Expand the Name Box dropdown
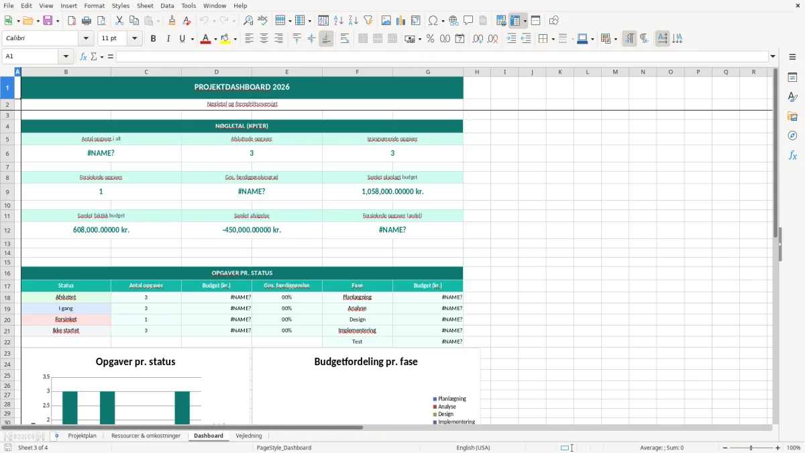Screen dimensions: 805x453 tap(66, 56)
